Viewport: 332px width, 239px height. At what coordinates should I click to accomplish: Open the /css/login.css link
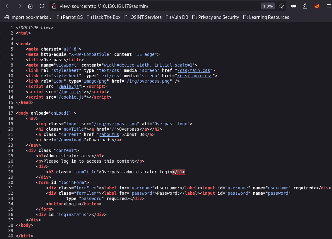pyautogui.click(x=195, y=76)
